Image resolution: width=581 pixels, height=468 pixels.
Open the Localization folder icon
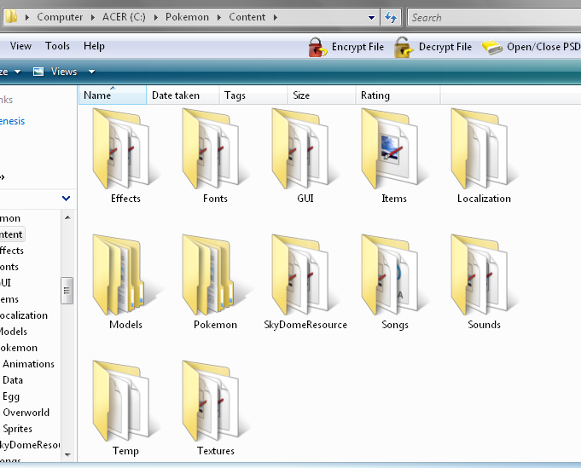tap(484, 148)
